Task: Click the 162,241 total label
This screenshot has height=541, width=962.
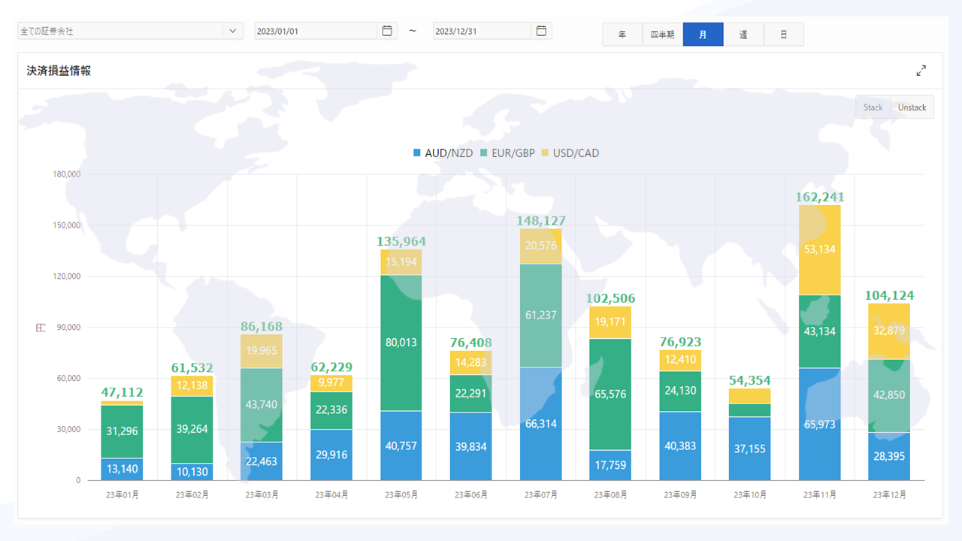Action: (x=820, y=198)
